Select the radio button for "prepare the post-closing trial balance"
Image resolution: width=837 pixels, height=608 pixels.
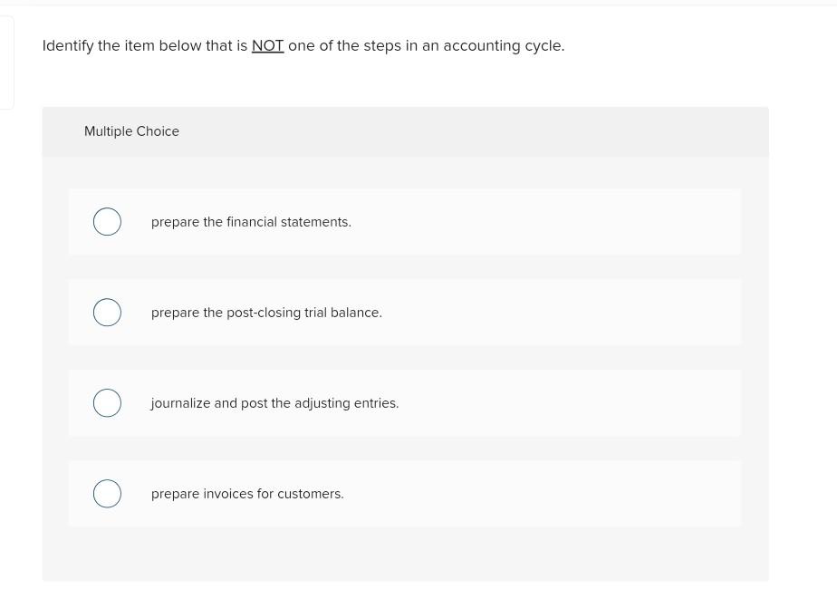click(107, 312)
